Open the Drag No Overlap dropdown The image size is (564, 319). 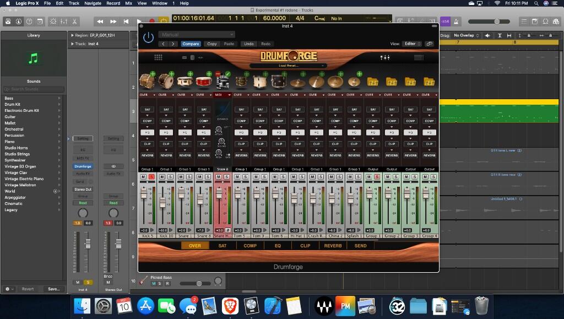[x=466, y=35]
